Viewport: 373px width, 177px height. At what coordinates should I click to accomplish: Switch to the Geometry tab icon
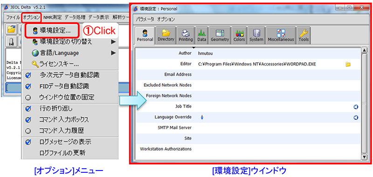coord(220,35)
